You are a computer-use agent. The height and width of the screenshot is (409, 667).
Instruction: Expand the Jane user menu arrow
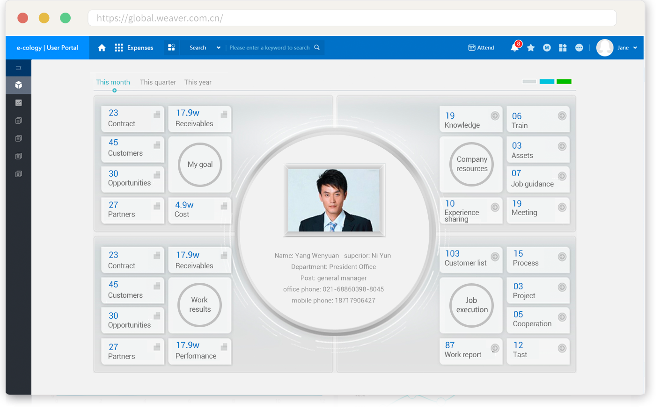pos(635,48)
